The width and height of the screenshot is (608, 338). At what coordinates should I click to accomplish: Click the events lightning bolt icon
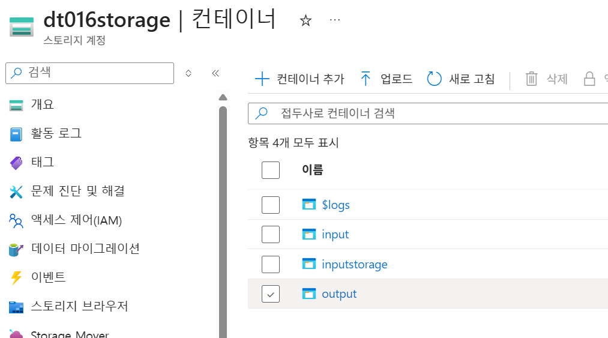[16, 278]
